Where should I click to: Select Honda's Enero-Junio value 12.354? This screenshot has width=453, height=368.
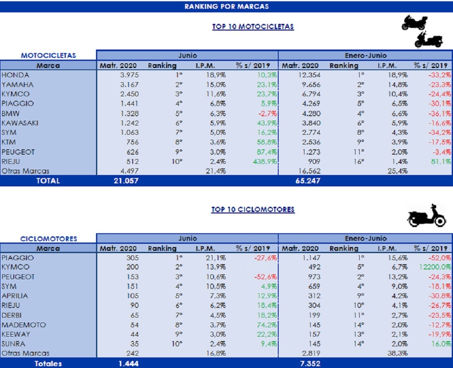point(309,75)
